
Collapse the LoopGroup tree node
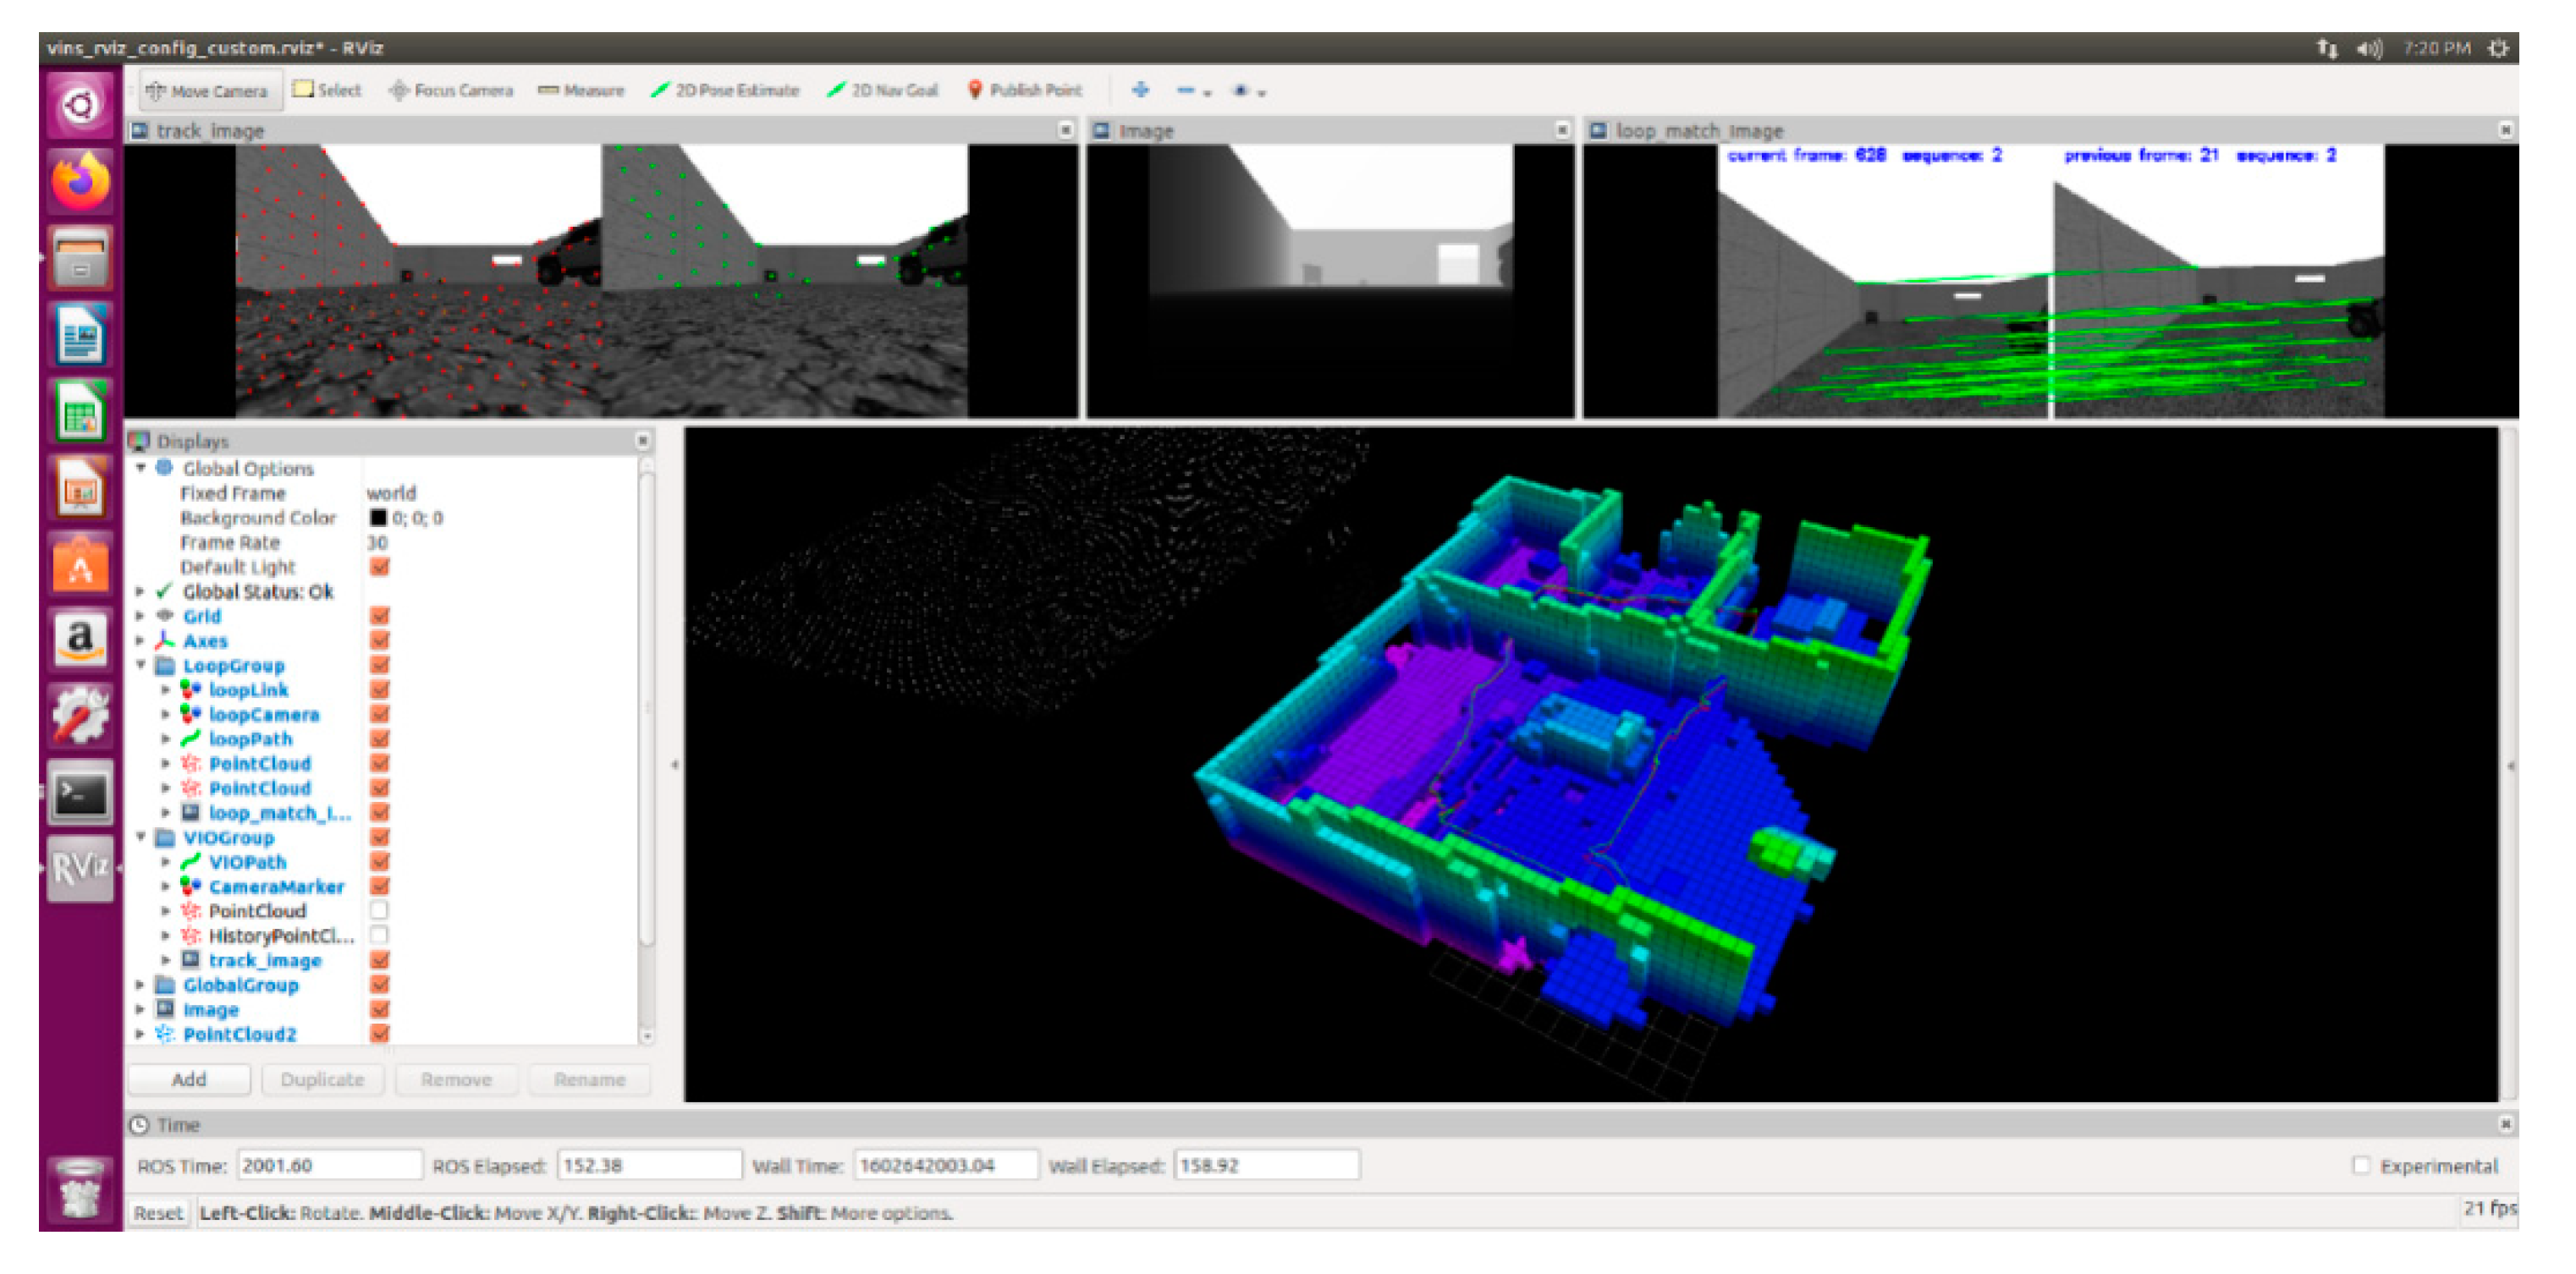(x=141, y=665)
